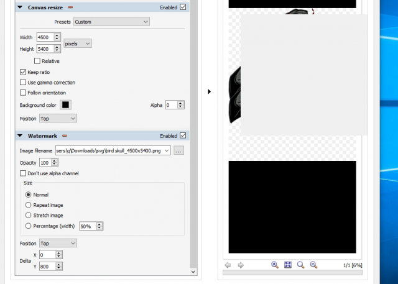Open Background color black swatch

coord(65,105)
